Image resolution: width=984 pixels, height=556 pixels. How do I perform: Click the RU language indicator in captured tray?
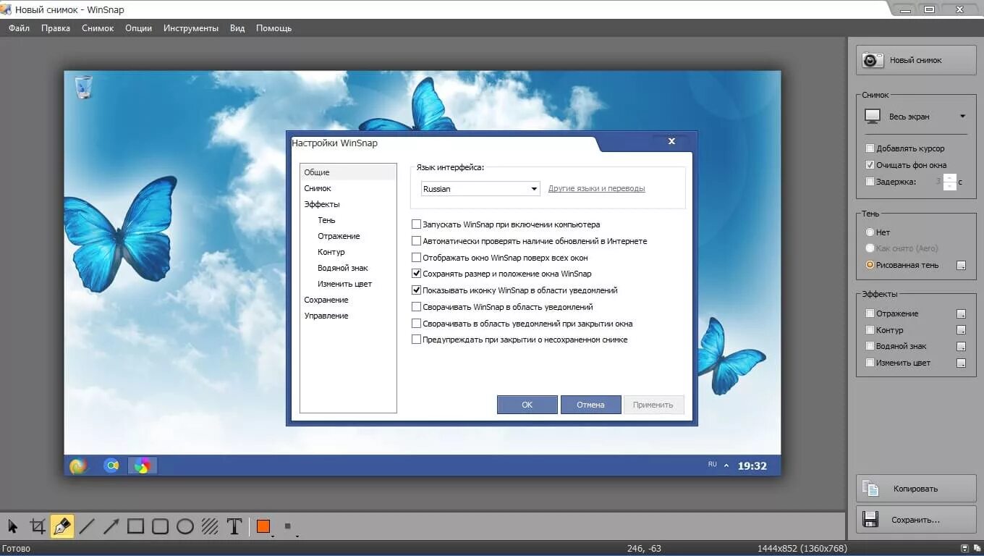[x=713, y=464]
